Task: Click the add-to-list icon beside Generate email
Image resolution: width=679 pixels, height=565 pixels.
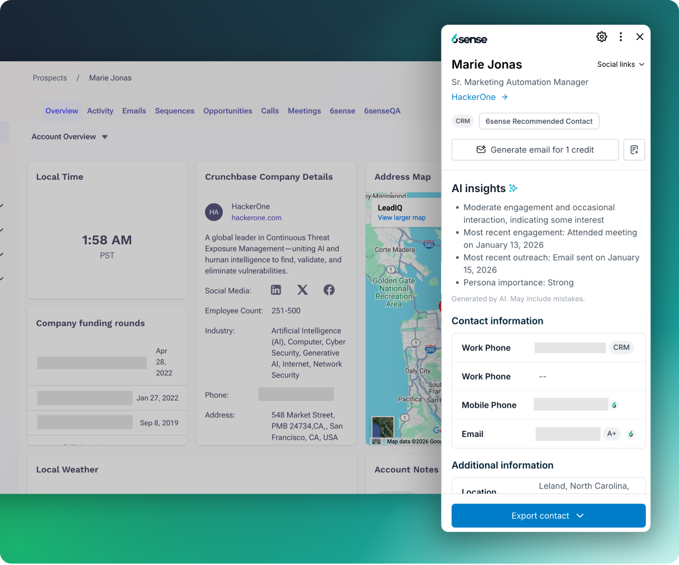Action: click(634, 150)
